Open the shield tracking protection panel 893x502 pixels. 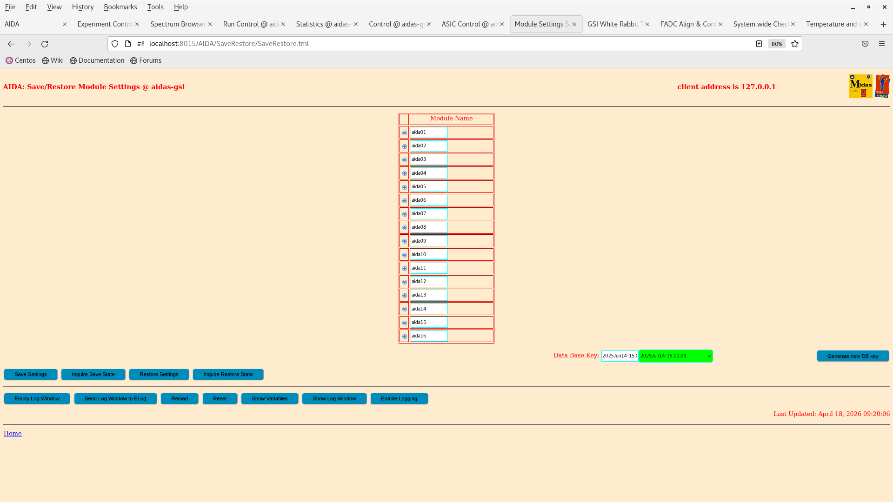click(115, 44)
